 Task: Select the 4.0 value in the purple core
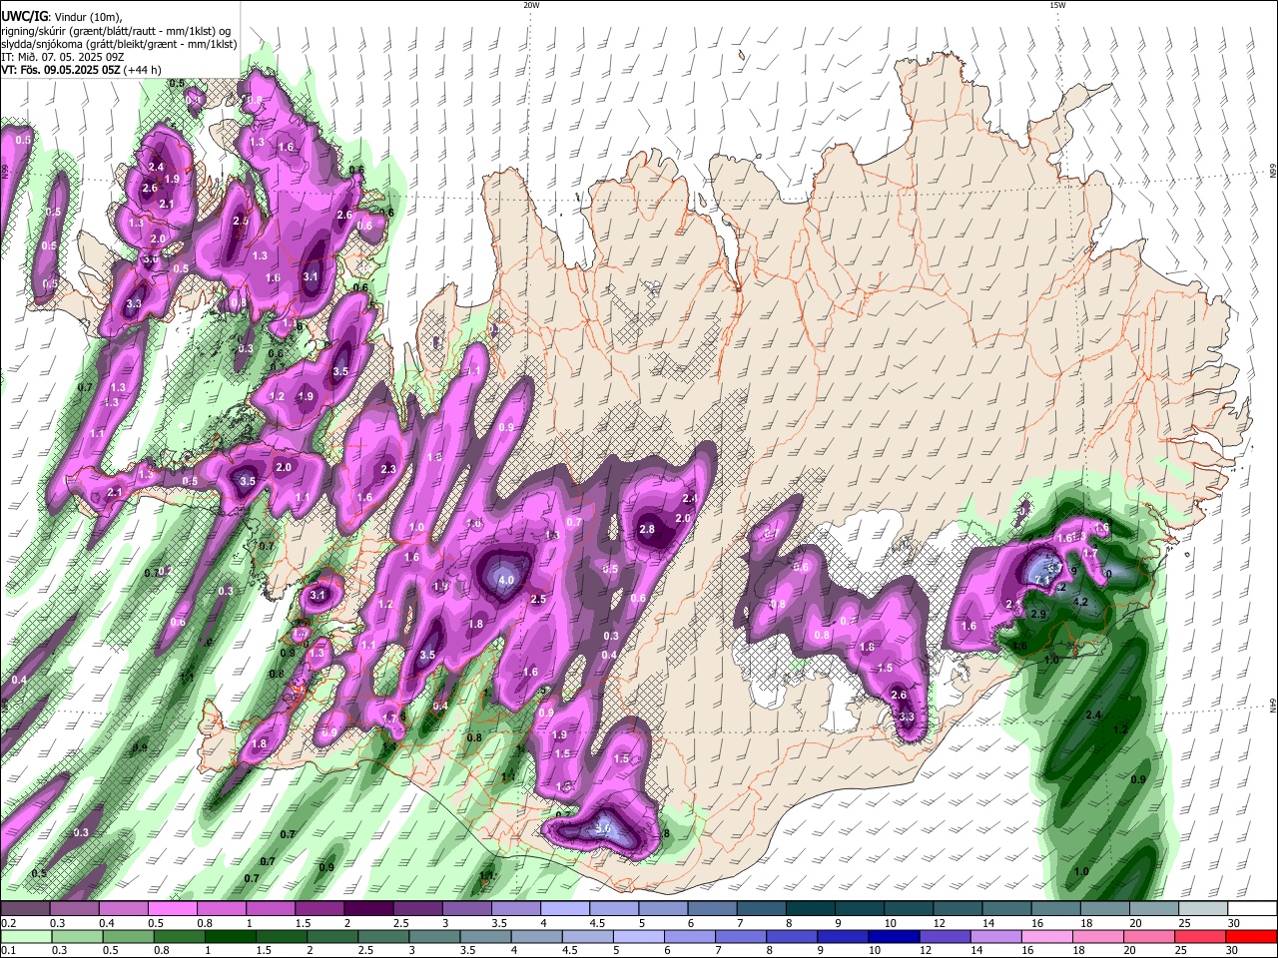(506, 580)
